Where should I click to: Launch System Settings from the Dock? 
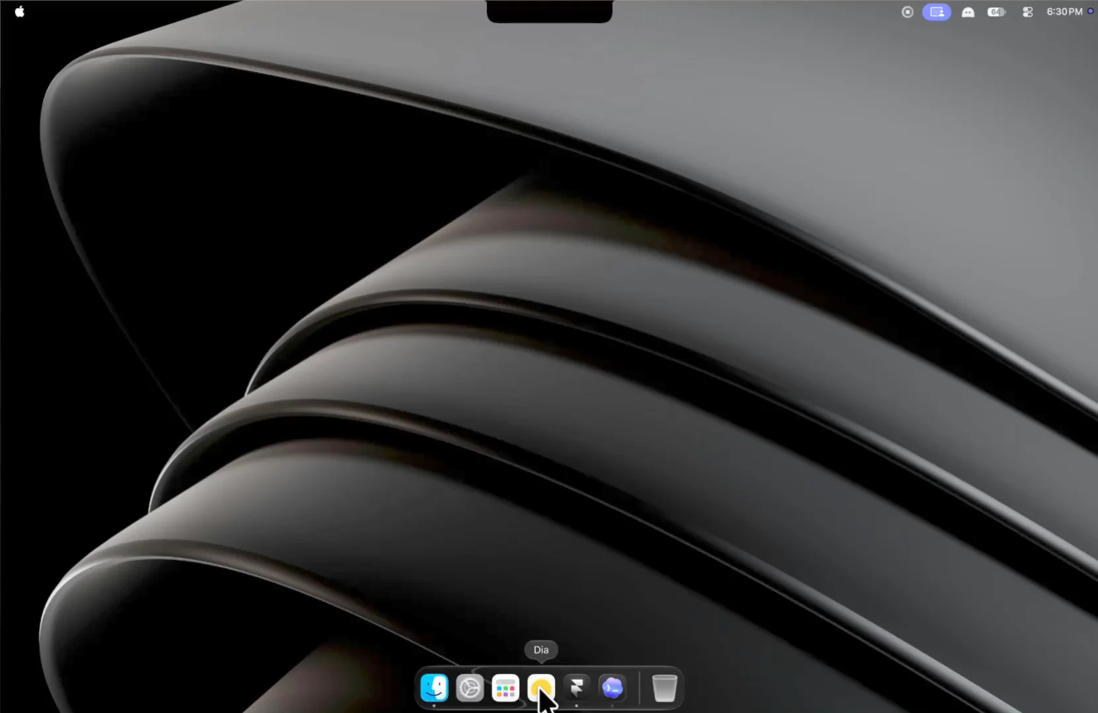click(470, 688)
